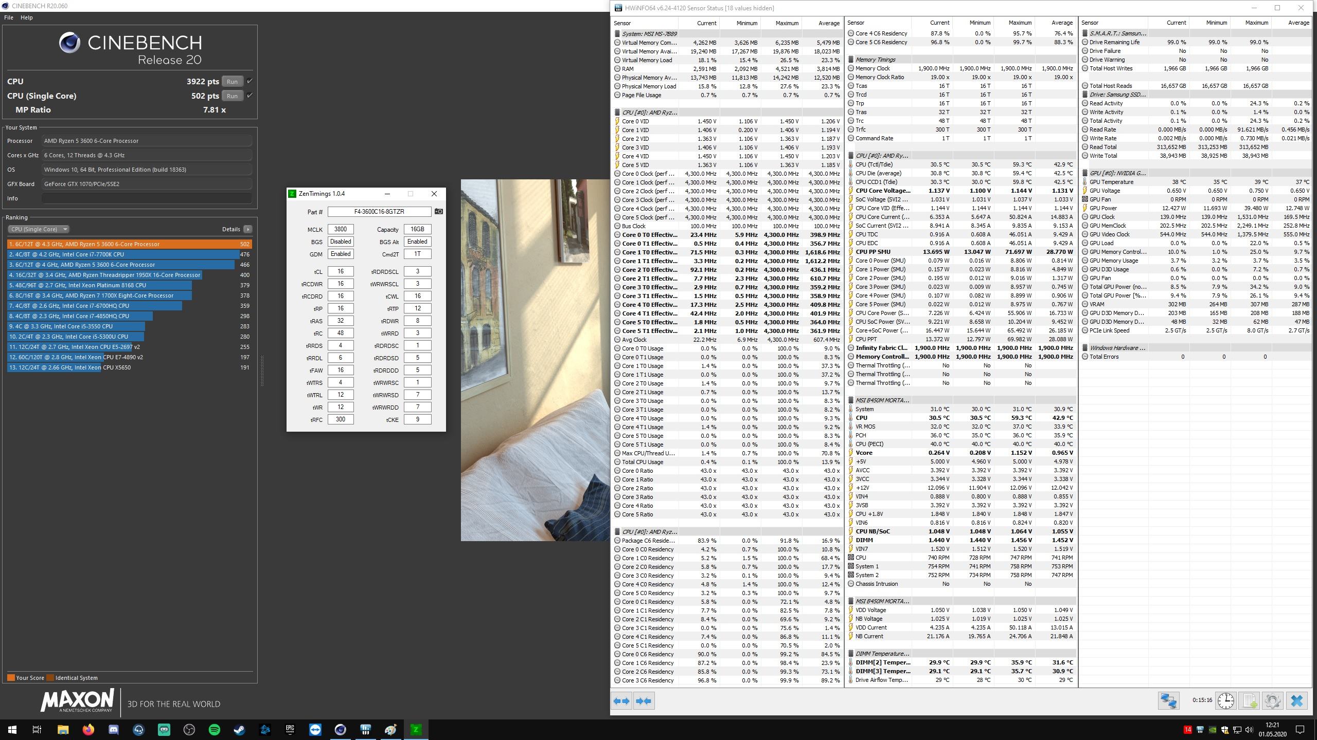1317x740 pixels.
Task: Toggle the CPU Single Core checkbox
Action: click(250, 96)
